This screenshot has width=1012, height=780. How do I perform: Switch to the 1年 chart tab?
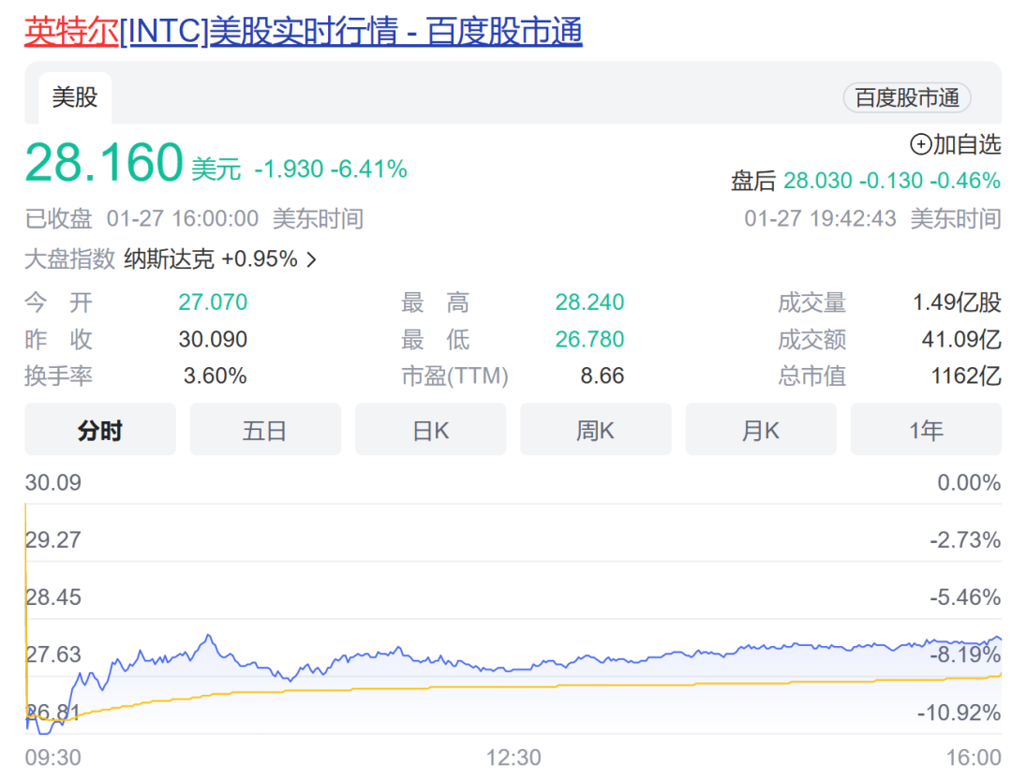pos(926,430)
